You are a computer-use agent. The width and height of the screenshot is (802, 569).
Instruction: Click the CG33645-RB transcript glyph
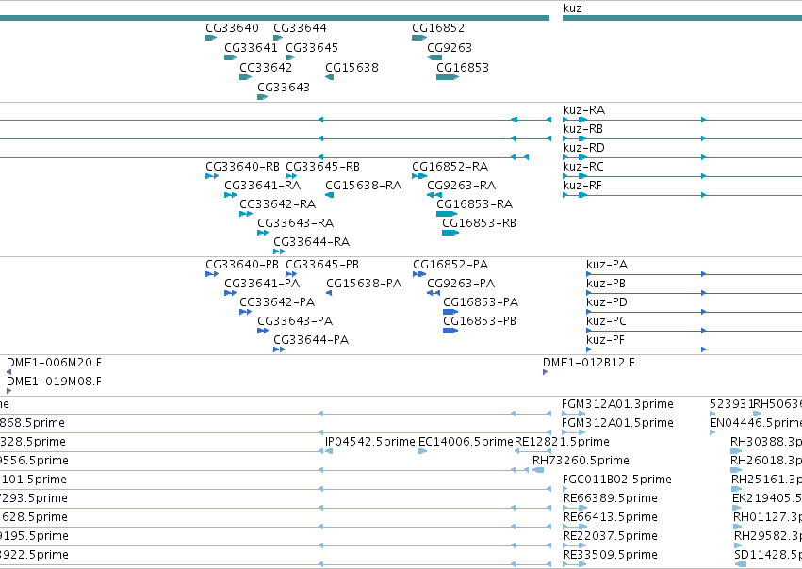(291, 176)
